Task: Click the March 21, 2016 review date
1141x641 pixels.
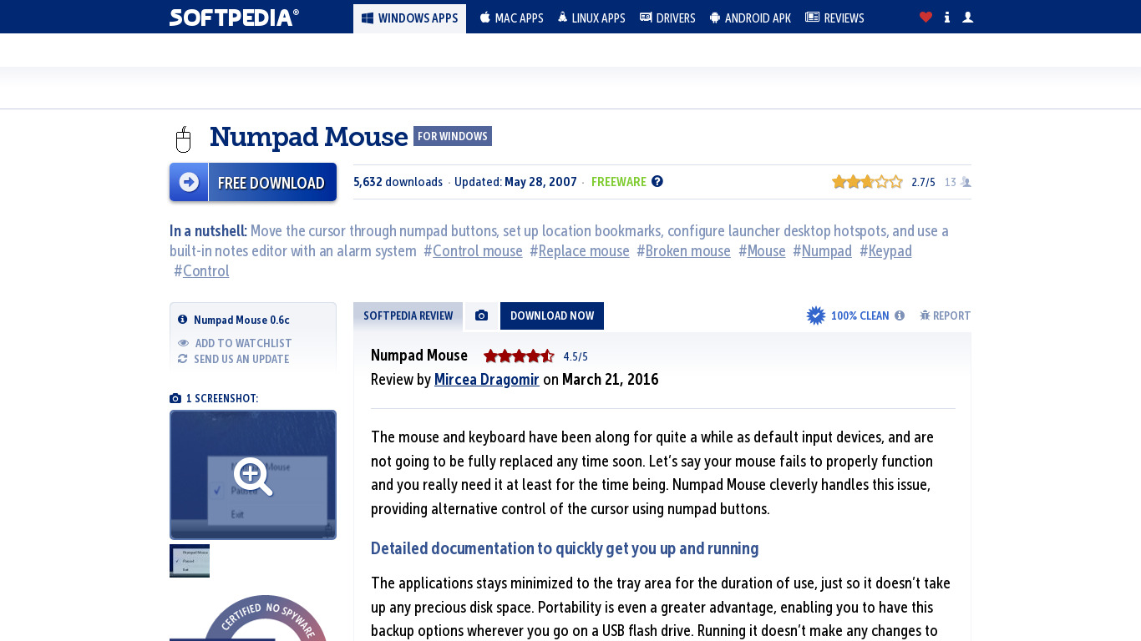Action: click(611, 380)
